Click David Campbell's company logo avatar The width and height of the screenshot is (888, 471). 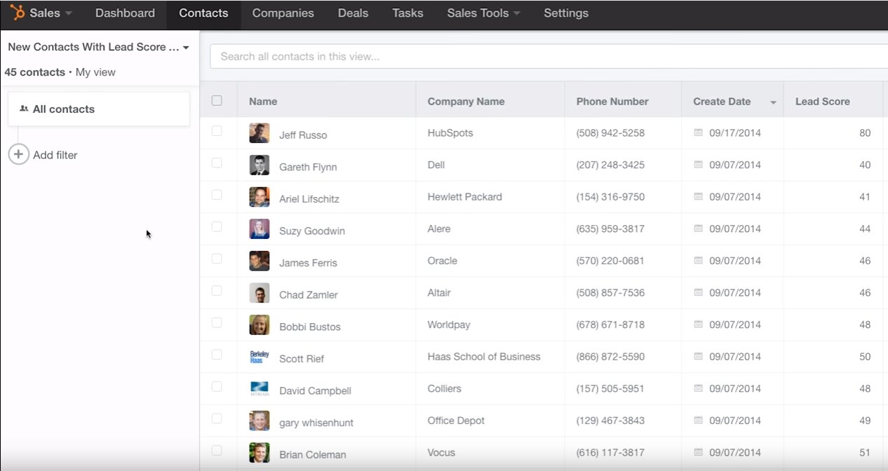tap(259, 389)
